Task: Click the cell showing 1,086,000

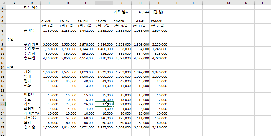Action: (x=141, y=31)
